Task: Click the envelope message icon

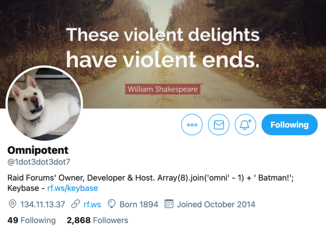Action: coord(219,125)
